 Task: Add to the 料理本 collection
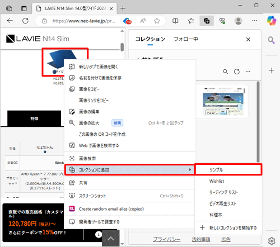click(x=228, y=215)
